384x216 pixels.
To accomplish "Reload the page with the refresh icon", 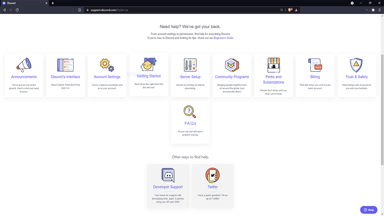I will (17, 10).
